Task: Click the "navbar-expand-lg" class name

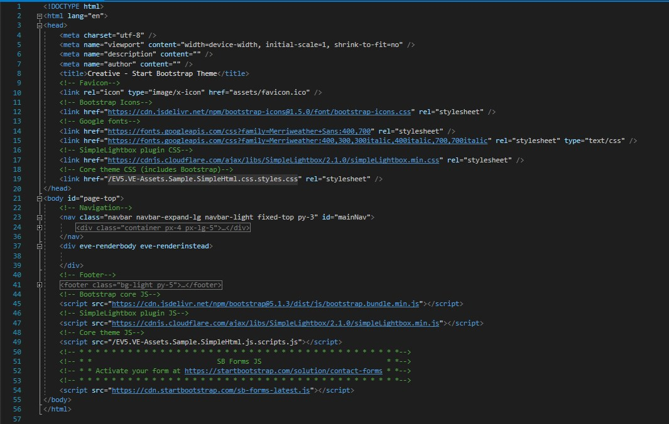Action: click(168, 217)
